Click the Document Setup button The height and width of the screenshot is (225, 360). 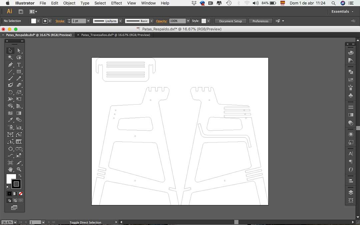[x=231, y=21]
